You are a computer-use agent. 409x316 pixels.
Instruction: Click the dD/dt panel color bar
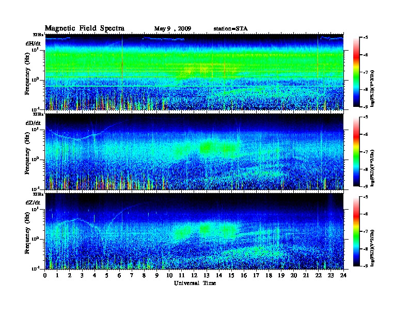356,151
